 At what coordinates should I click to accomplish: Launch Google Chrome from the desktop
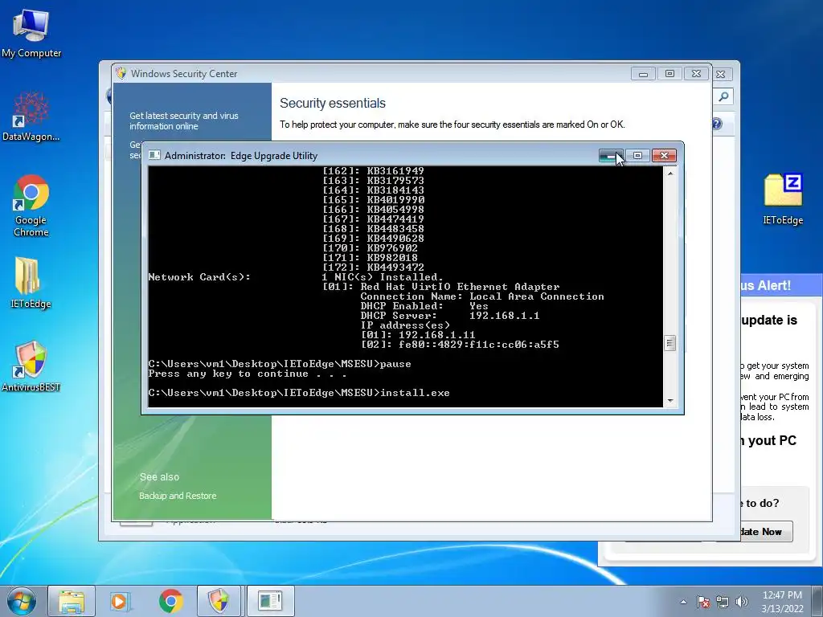31,205
